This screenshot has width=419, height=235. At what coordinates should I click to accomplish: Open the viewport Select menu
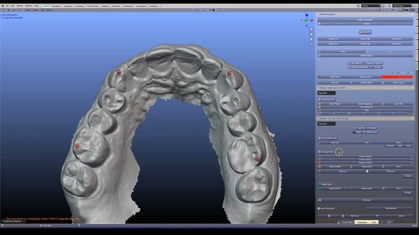tap(35, 10)
